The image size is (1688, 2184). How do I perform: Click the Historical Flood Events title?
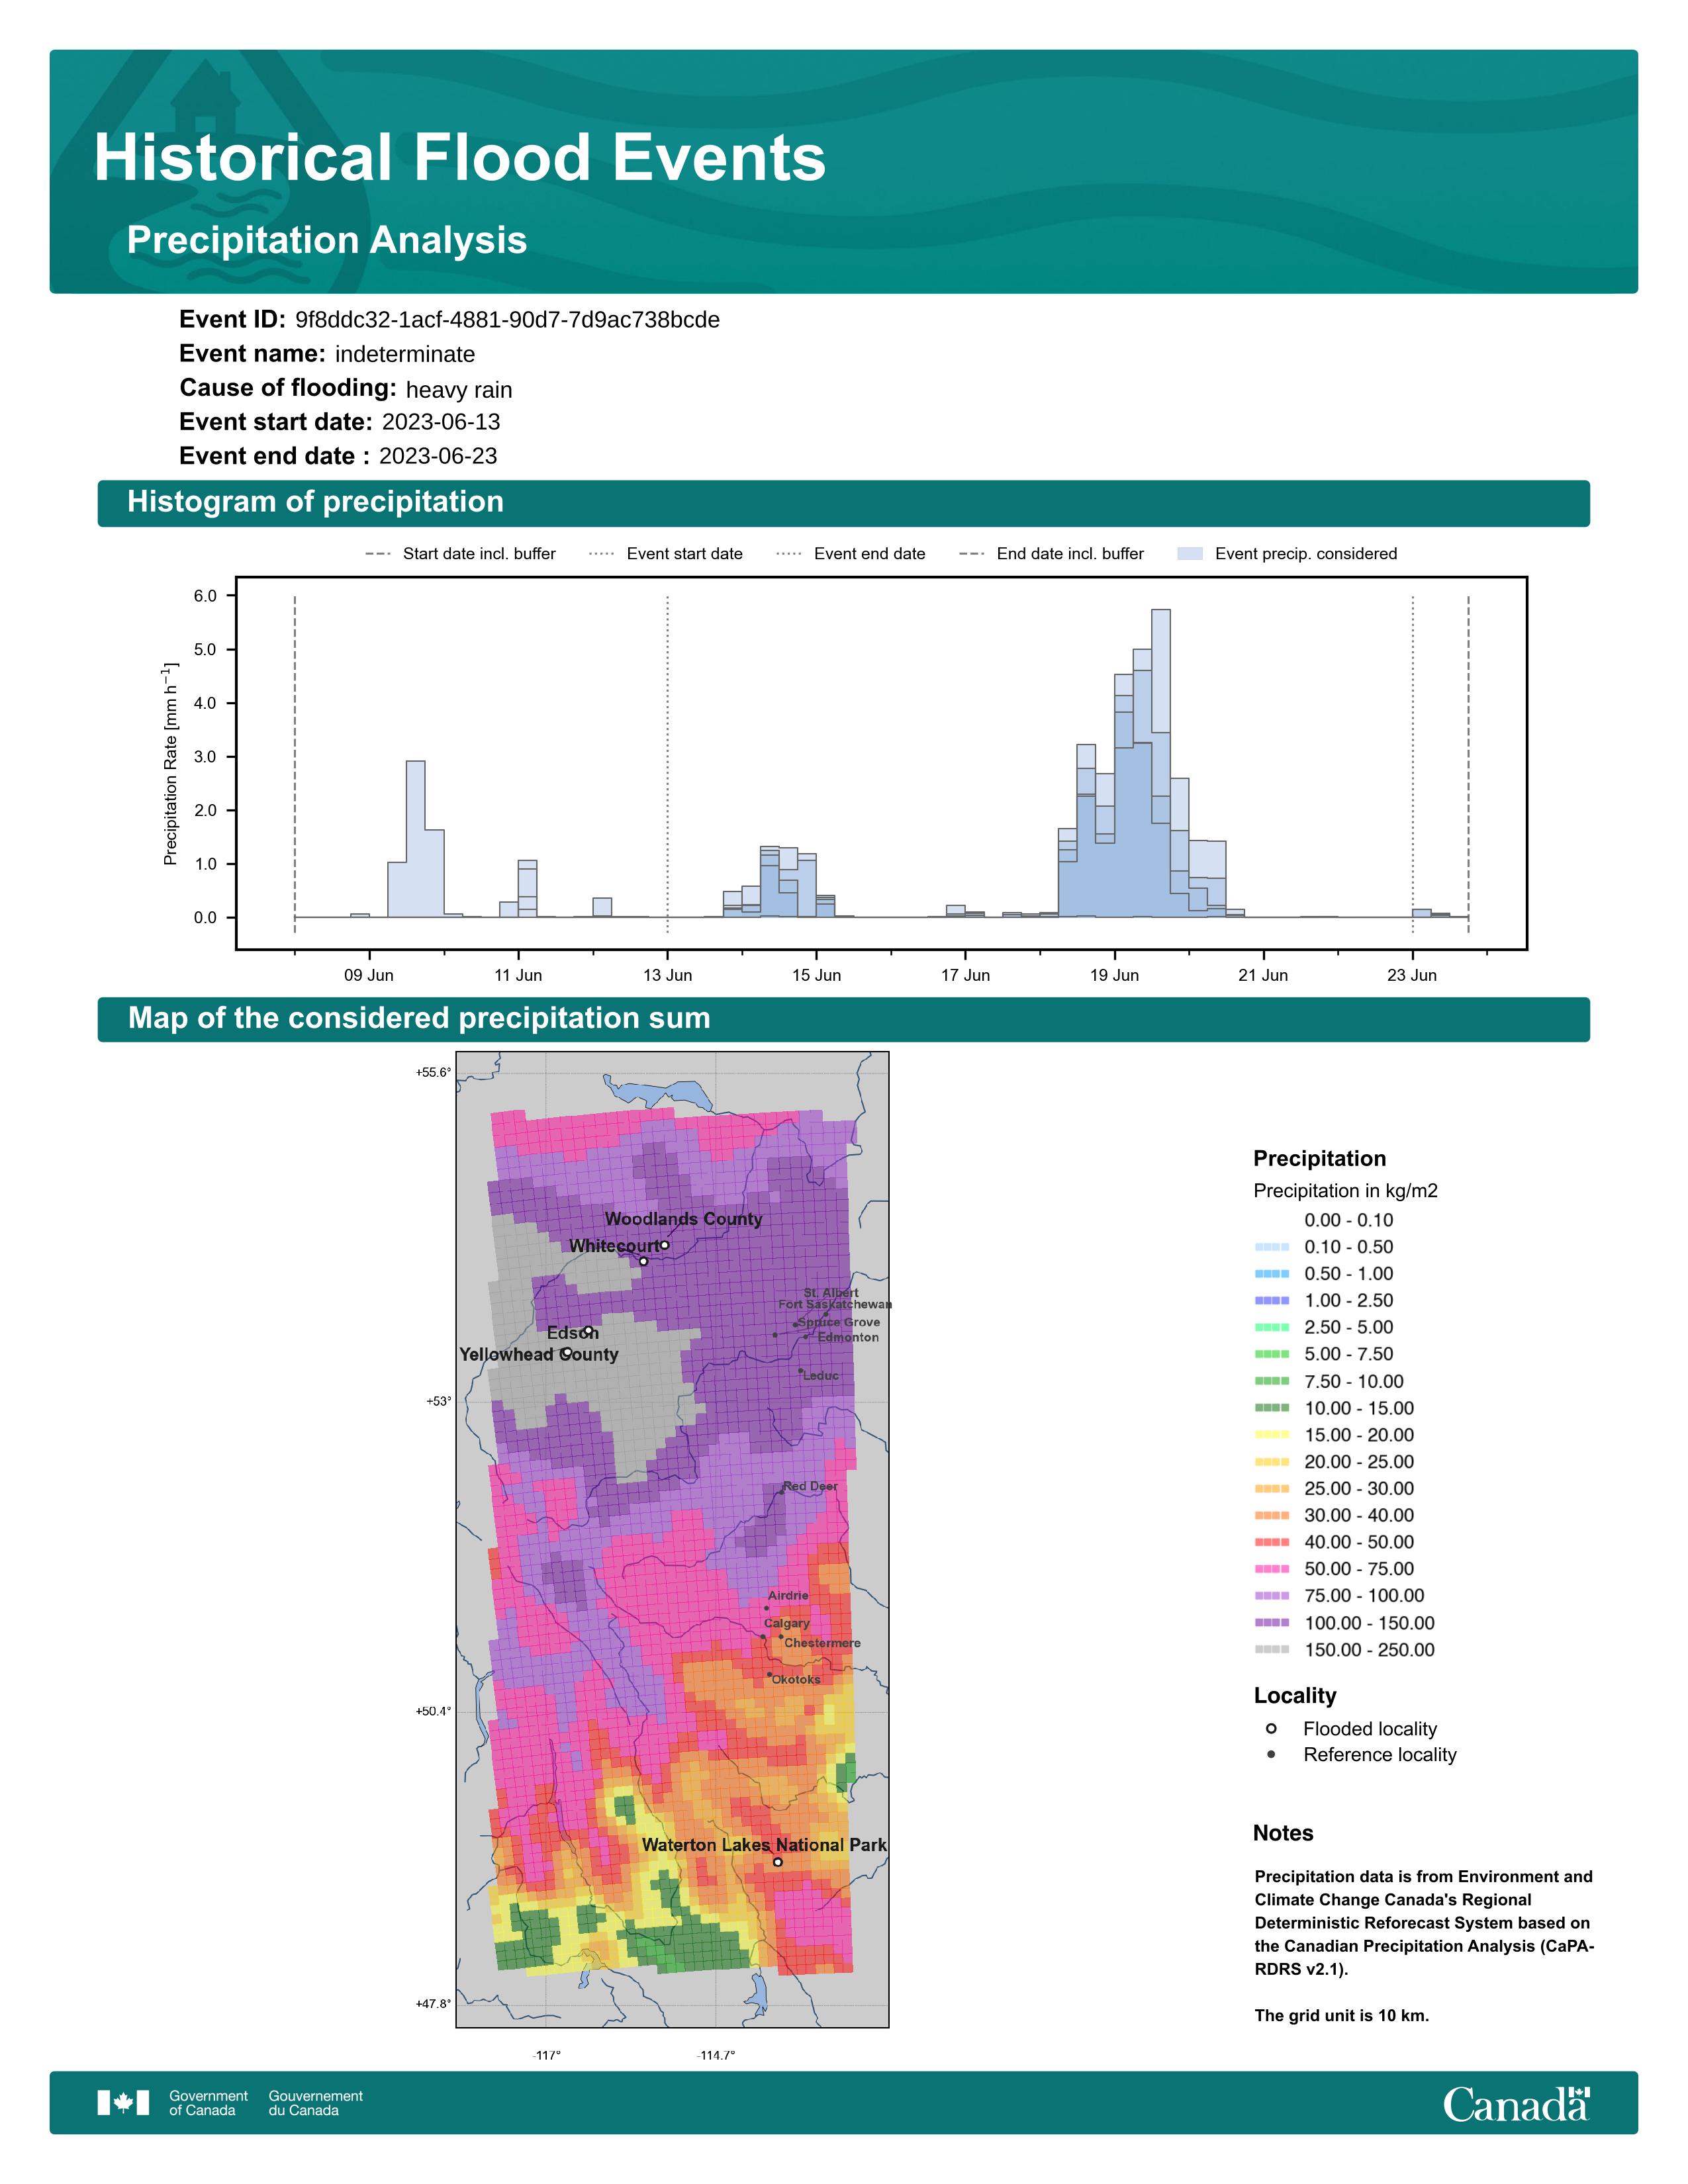pos(460,158)
